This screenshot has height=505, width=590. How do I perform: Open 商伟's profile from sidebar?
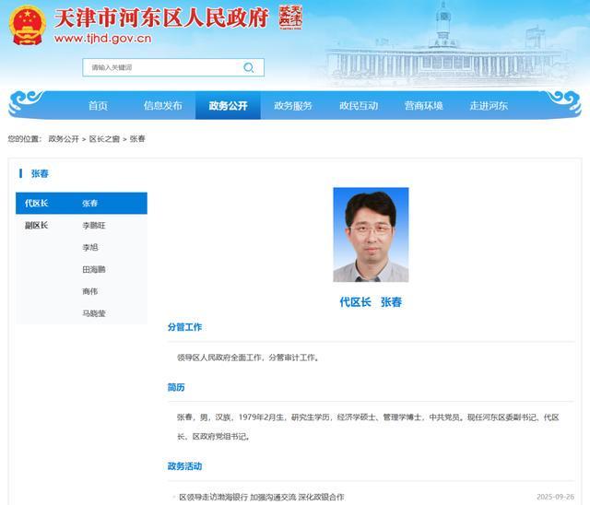tap(89, 291)
